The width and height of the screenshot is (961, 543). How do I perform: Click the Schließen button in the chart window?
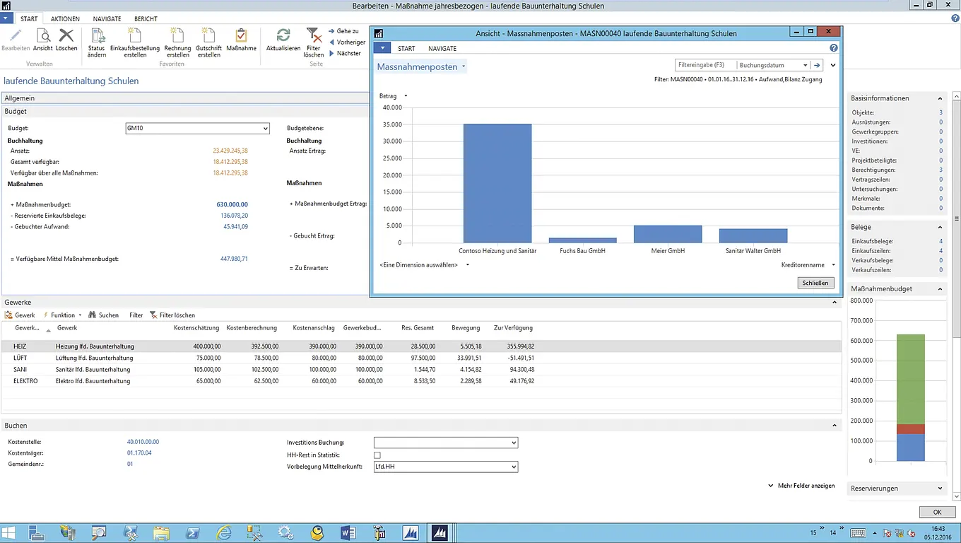(817, 283)
